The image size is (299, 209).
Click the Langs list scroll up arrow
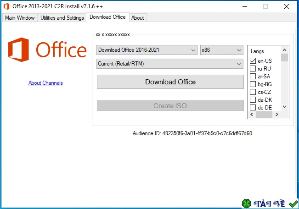point(284,50)
